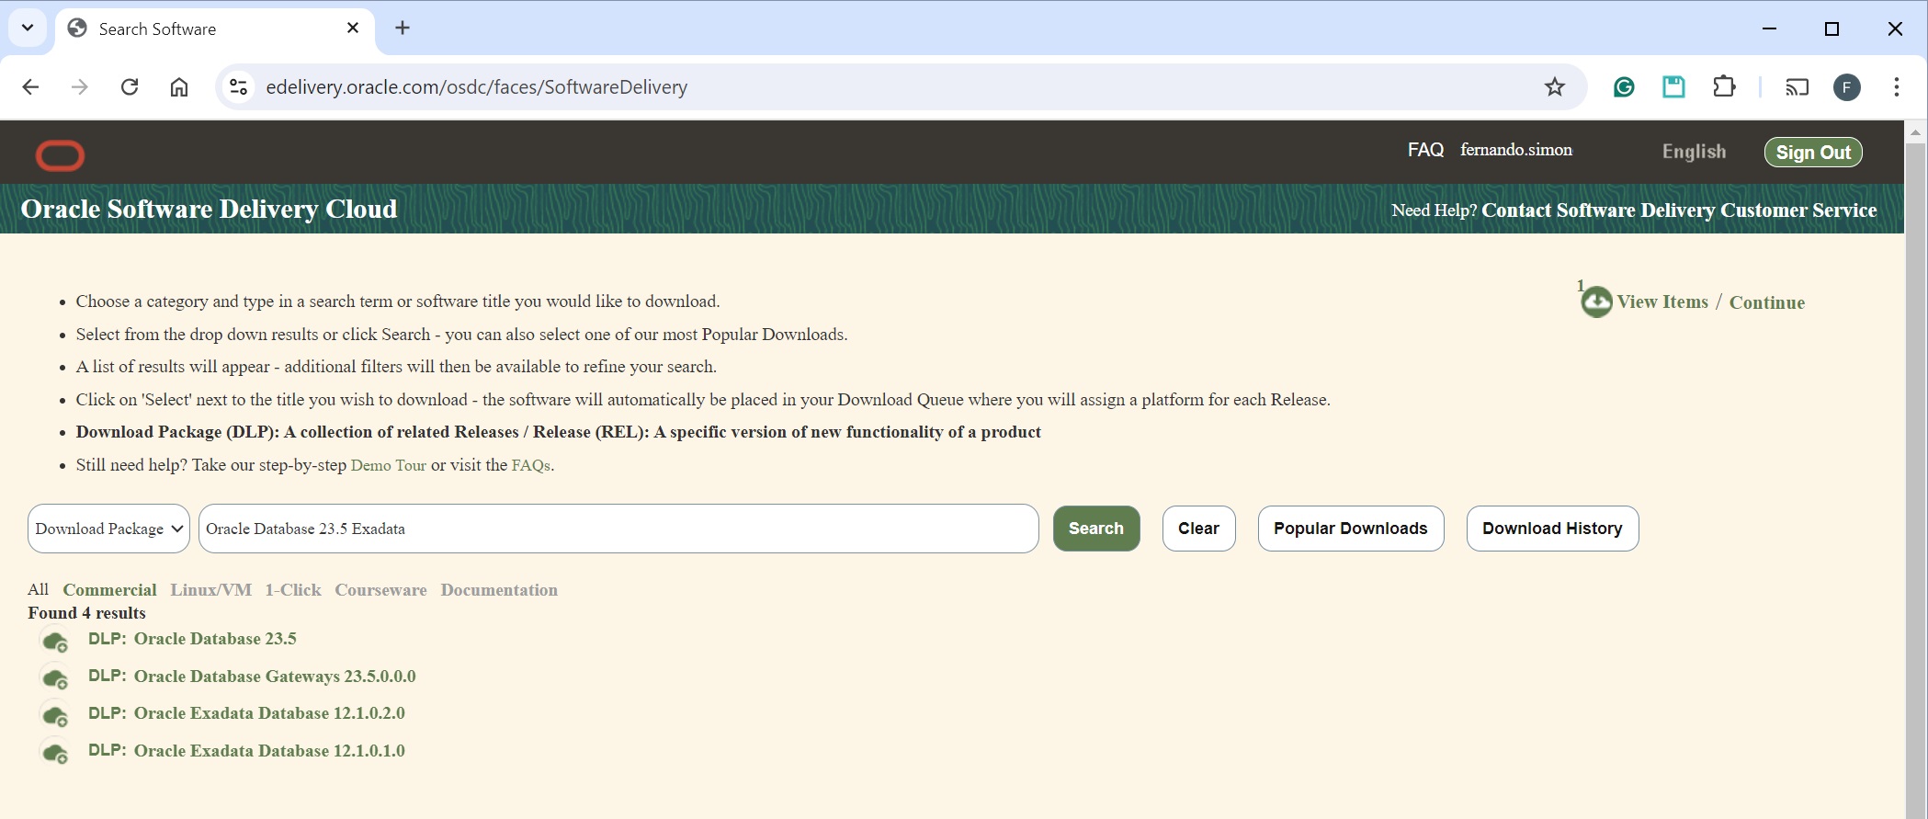Click the page vertical scrollbar up arrow
This screenshot has width=1928, height=819.
pyautogui.click(x=1915, y=132)
